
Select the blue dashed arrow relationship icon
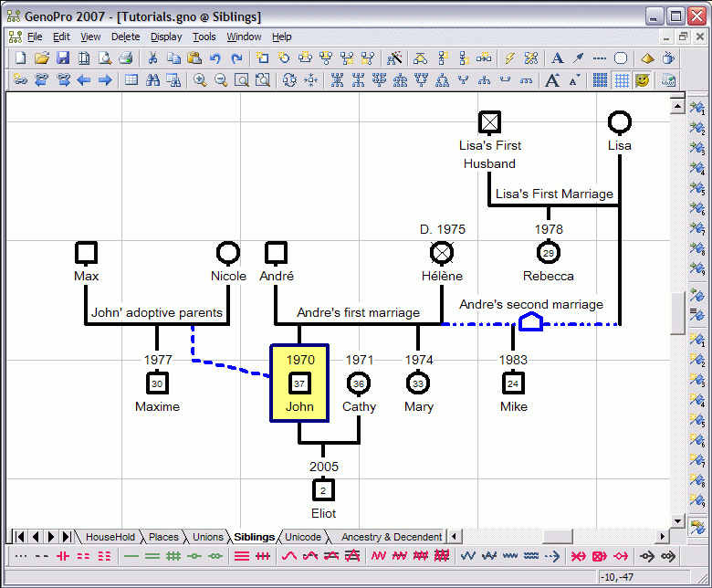(552, 556)
